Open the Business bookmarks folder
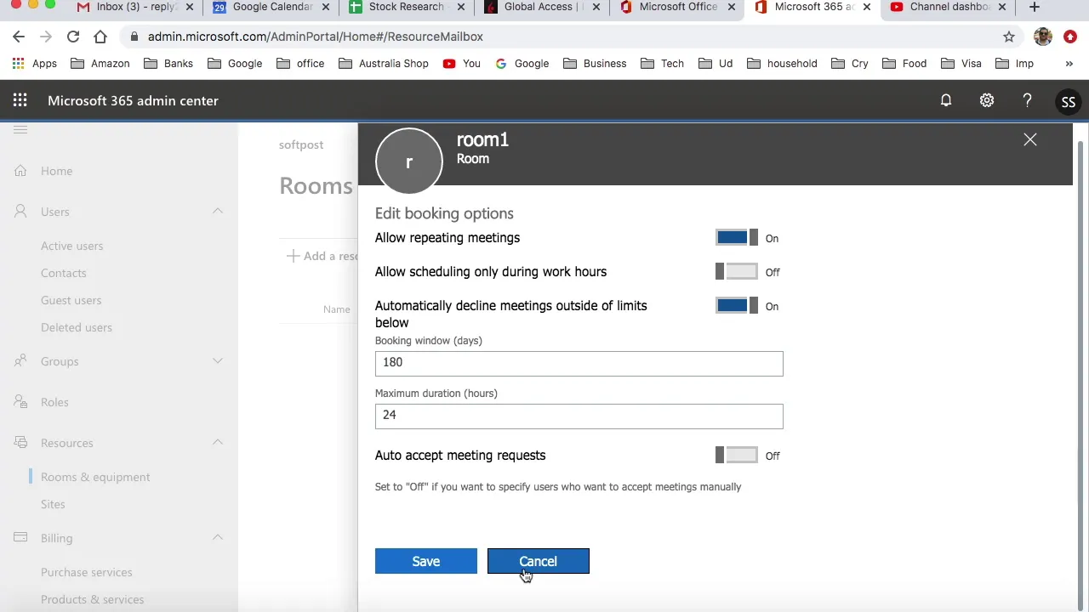1089x612 pixels. (x=595, y=63)
